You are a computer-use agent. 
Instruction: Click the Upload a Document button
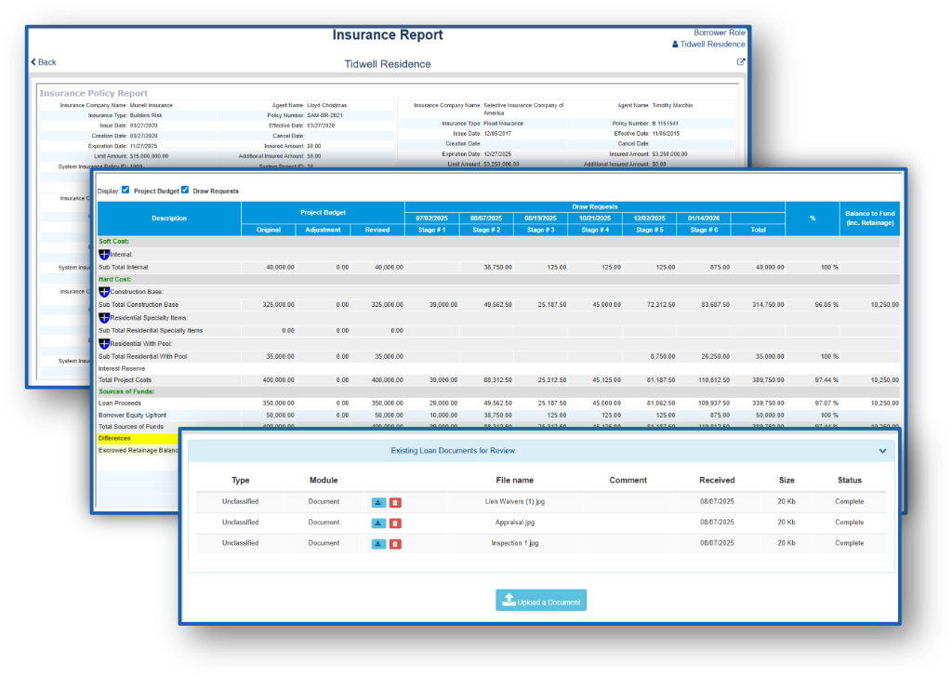(541, 601)
